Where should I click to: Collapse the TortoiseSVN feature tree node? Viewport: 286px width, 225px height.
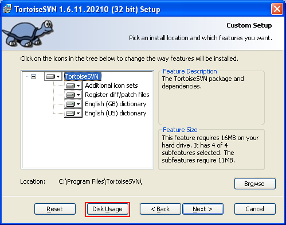click(x=34, y=77)
